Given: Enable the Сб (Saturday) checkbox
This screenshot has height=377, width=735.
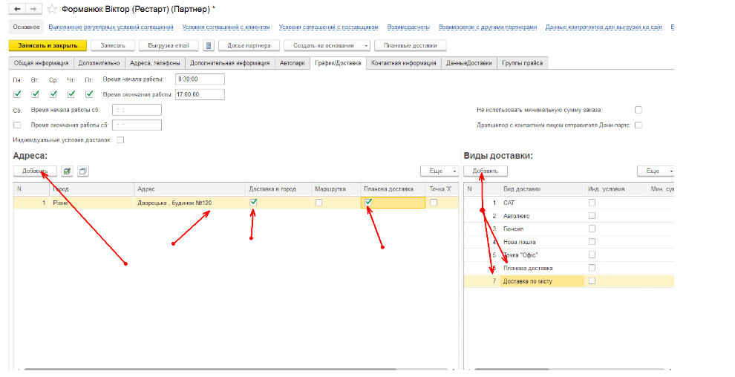Looking at the screenshot, I should tap(18, 125).
